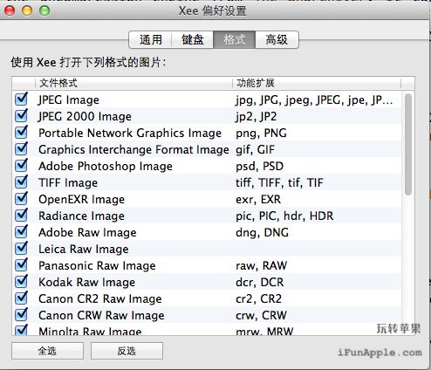Uncheck the Leica Raw Image checkbox

(x=22, y=249)
